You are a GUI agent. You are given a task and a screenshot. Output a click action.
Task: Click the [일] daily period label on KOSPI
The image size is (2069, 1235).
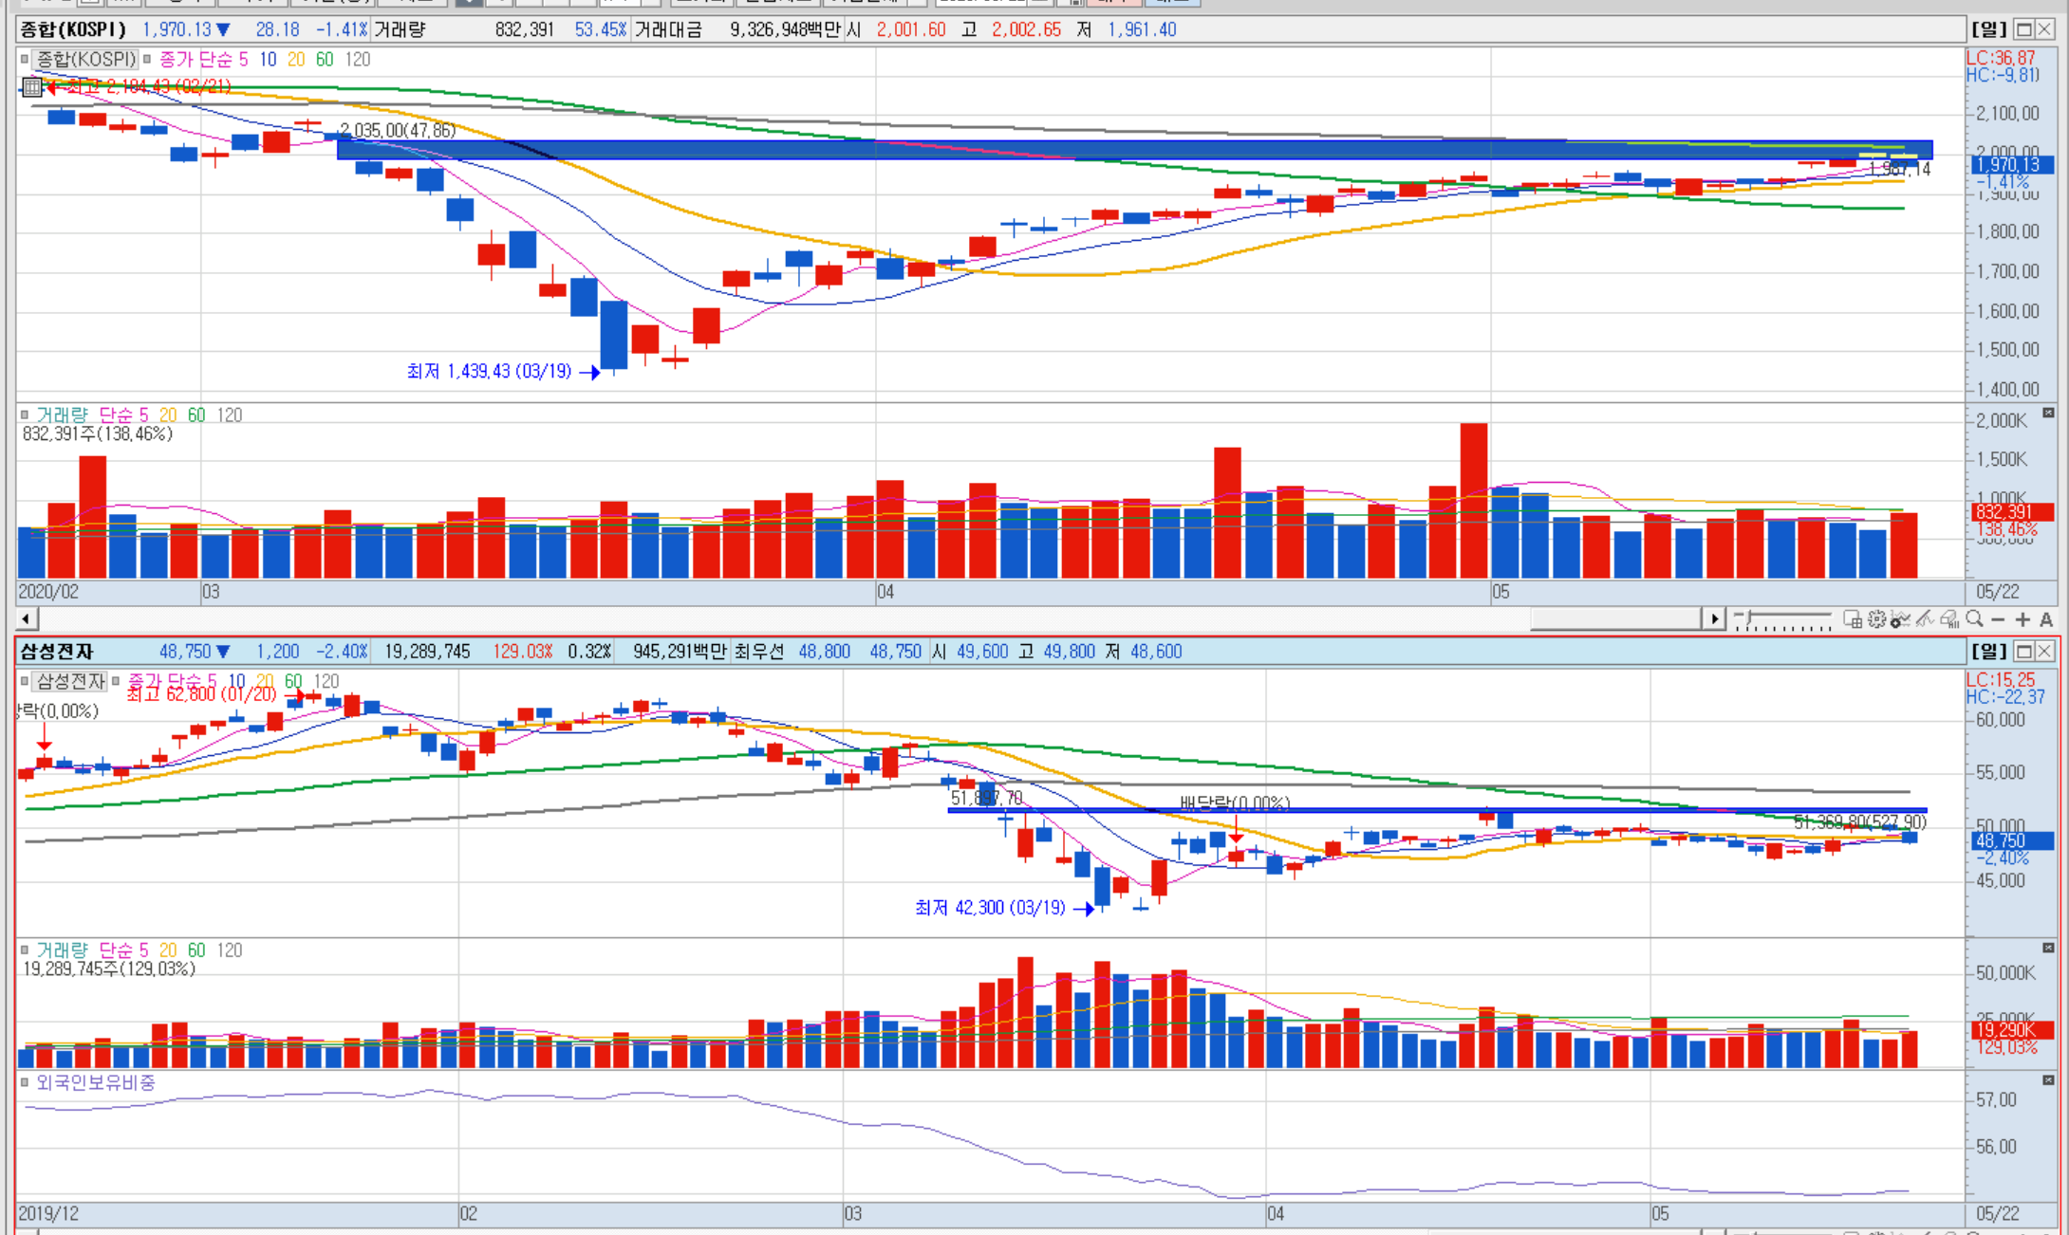[x=1988, y=29]
